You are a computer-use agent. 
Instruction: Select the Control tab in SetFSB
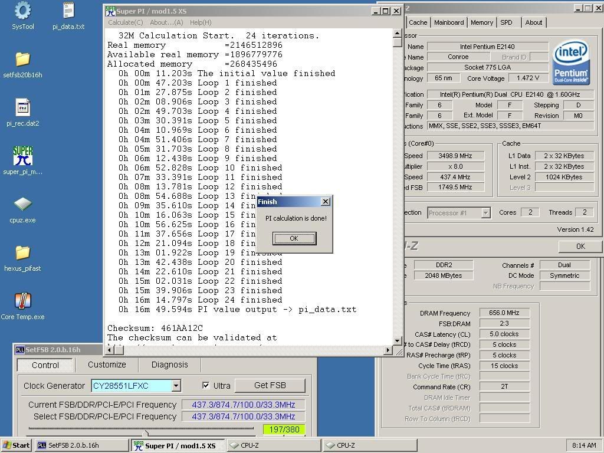tap(45, 365)
